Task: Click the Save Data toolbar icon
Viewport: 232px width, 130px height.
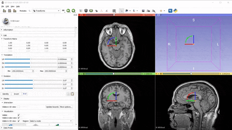Action: [x=15, y=11]
